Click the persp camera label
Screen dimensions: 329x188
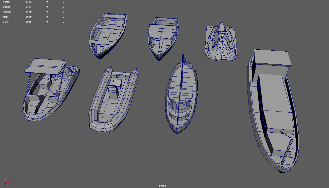pos(162,186)
